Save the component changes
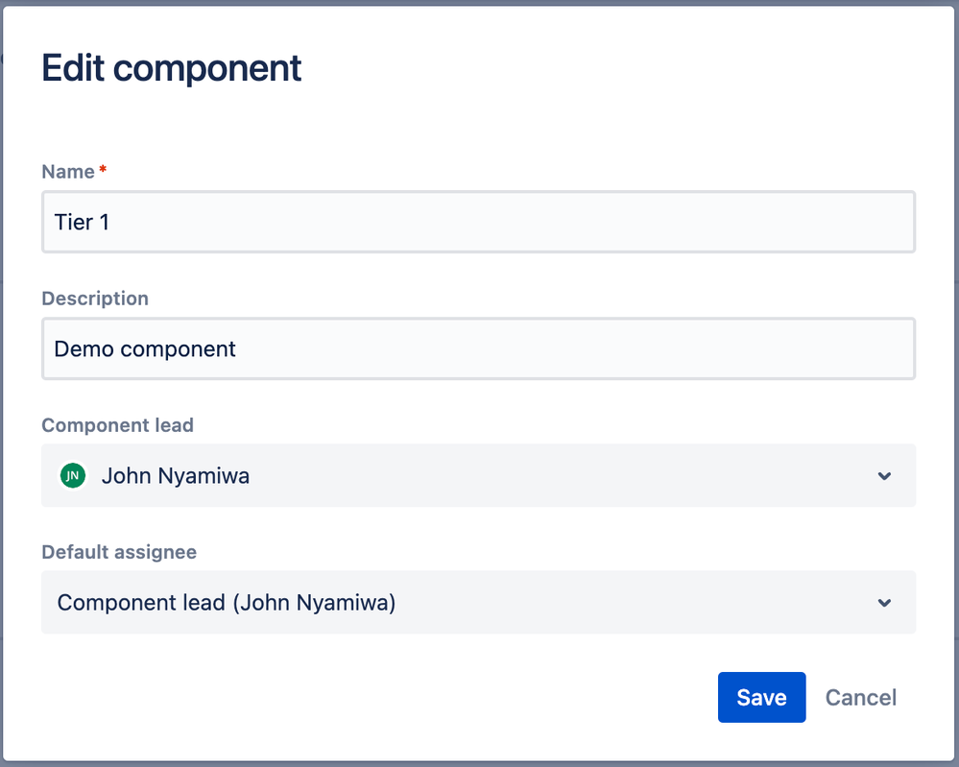959x767 pixels. pyautogui.click(x=761, y=697)
